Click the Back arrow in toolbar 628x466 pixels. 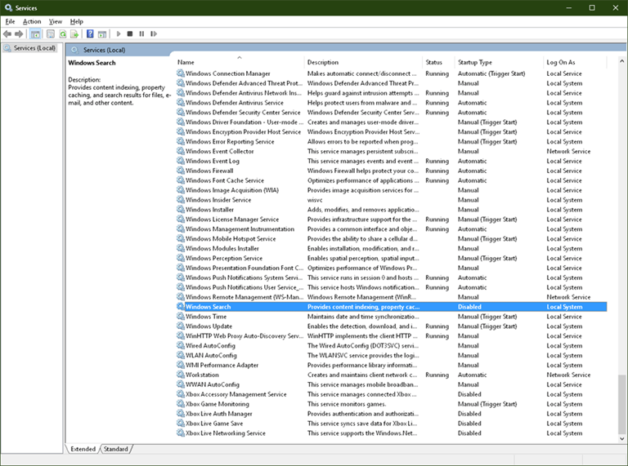pyautogui.click(x=7, y=34)
